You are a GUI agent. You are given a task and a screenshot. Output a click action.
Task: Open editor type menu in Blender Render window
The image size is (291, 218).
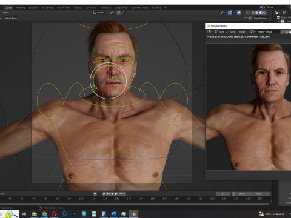(x=210, y=32)
